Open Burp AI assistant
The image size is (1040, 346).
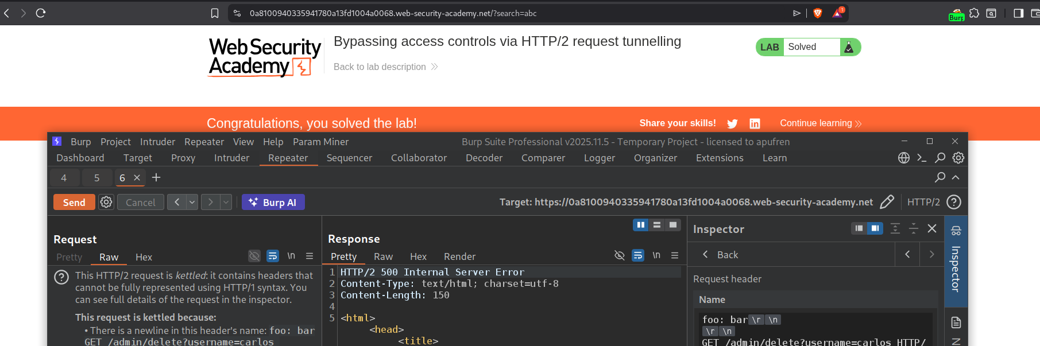[273, 202]
